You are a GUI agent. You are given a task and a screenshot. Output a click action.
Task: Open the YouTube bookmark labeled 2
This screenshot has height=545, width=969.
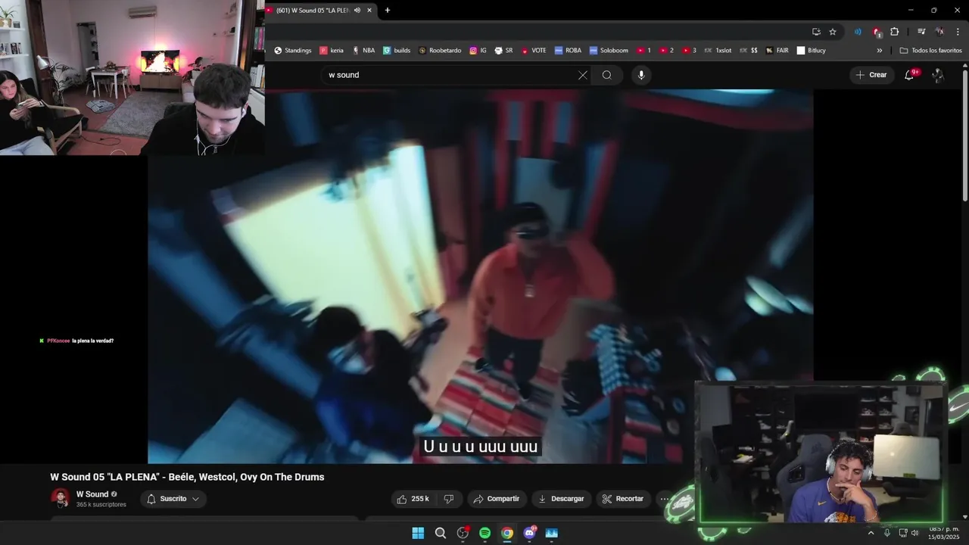(x=667, y=51)
